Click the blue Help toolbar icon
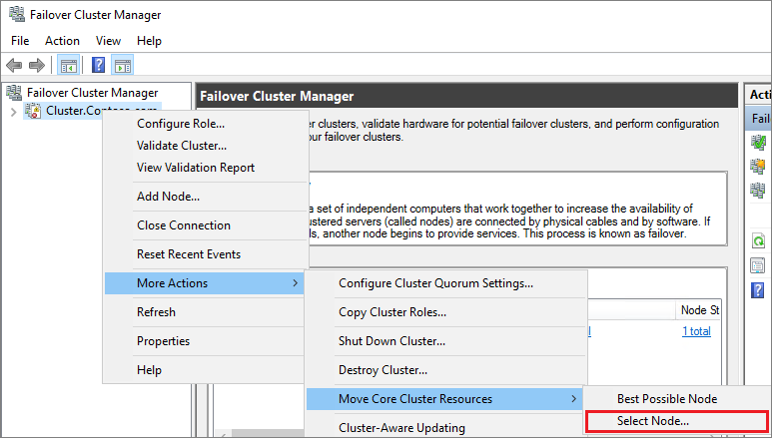Viewport: 777px width, 441px height. [99, 65]
